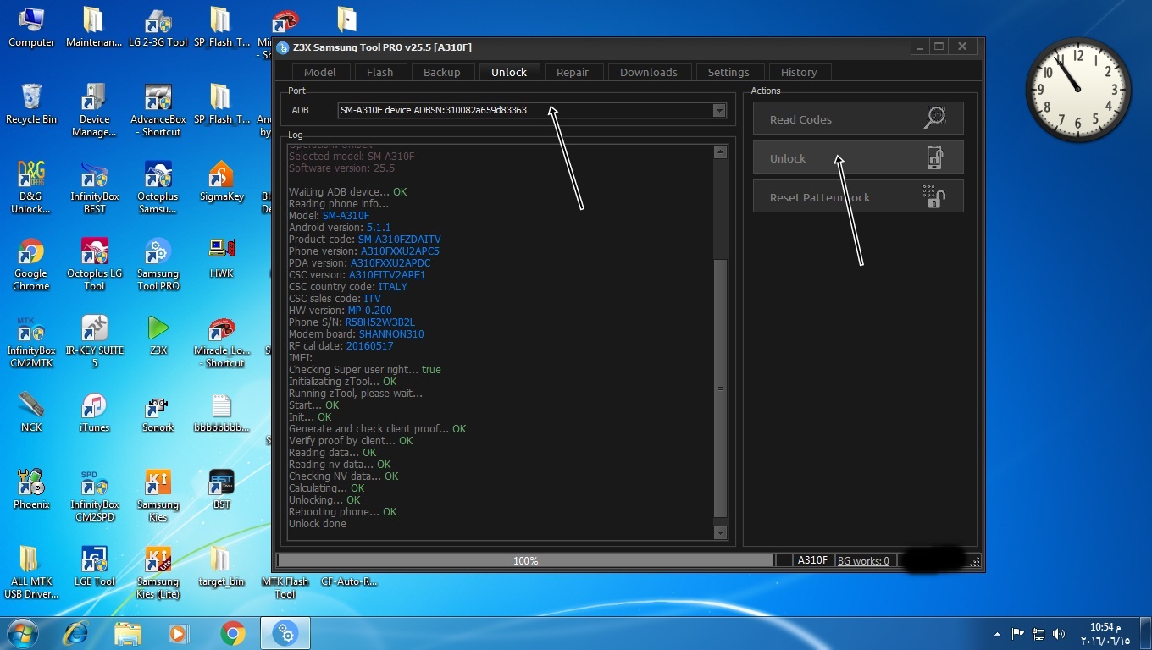The width and height of the screenshot is (1152, 650).
Task: Select the LGE Tool desktop icon
Action: (94, 566)
